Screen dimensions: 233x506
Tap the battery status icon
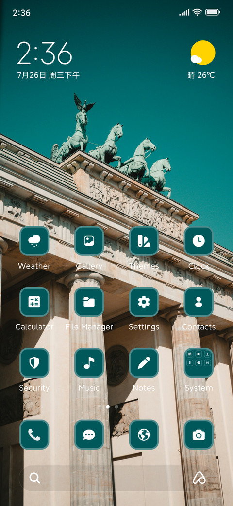pyautogui.click(x=213, y=12)
